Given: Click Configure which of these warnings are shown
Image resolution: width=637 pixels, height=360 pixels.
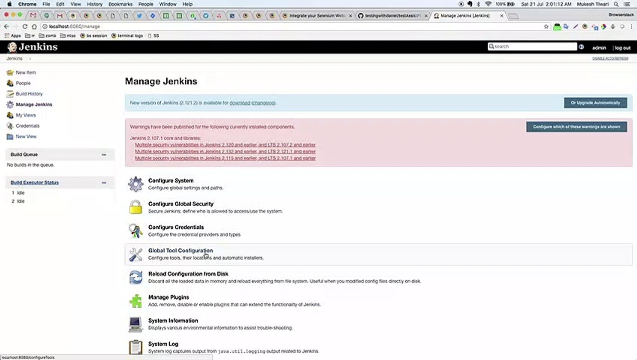Looking at the screenshot, I should tap(576, 126).
